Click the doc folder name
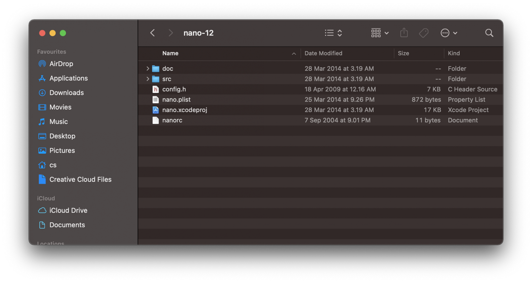Viewport: 532px width, 283px height. 168,68
